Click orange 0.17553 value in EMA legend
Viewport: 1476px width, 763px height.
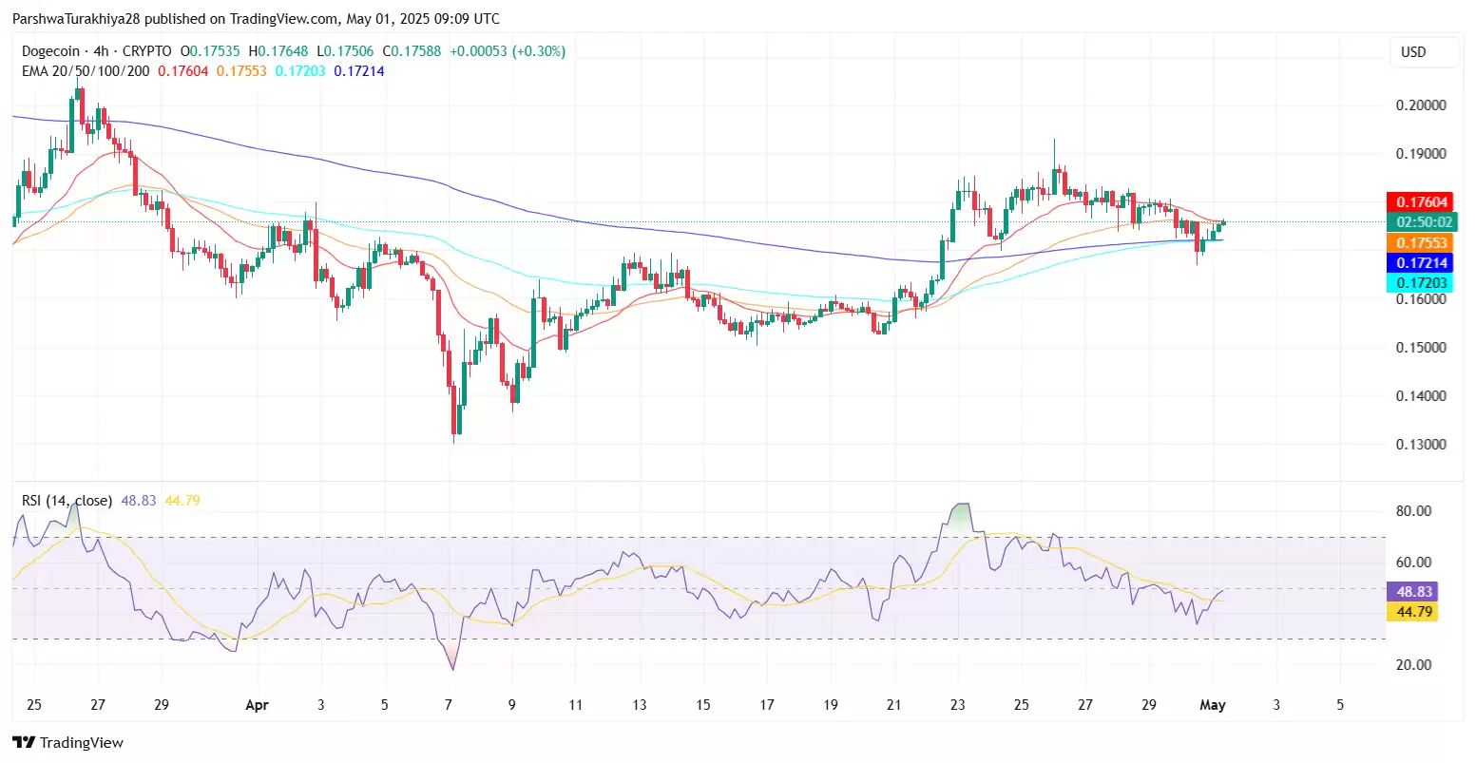[x=241, y=71]
